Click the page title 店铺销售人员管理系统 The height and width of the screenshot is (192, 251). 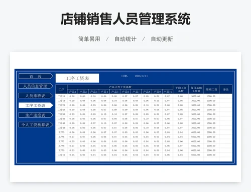[125, 19]
